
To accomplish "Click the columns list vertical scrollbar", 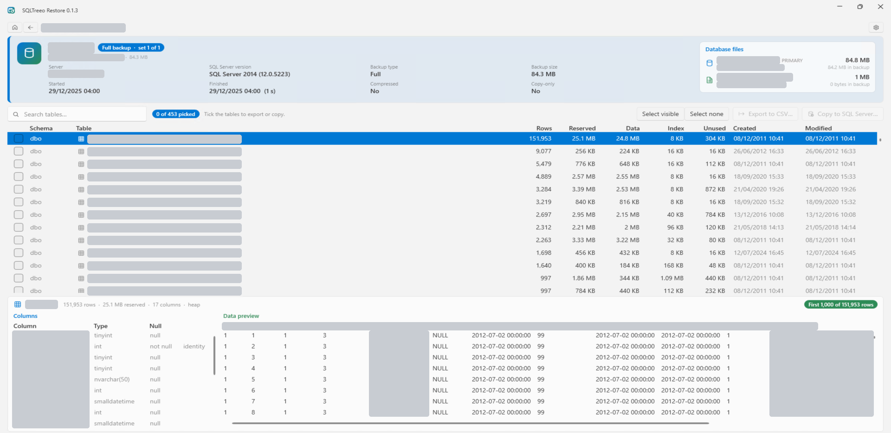I will click(x=214, y=355).
